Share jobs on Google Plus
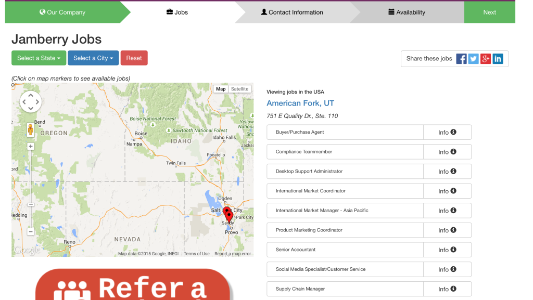The width and height of the screenshot is (533, 300). [x=486, y=59]
